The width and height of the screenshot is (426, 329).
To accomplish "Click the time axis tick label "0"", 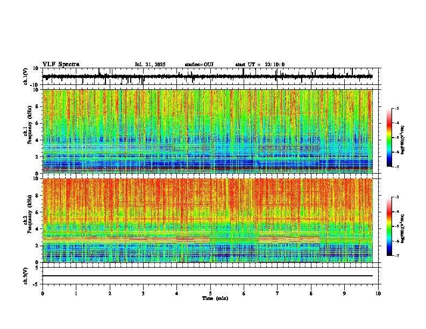I will (x=42, y=294).
